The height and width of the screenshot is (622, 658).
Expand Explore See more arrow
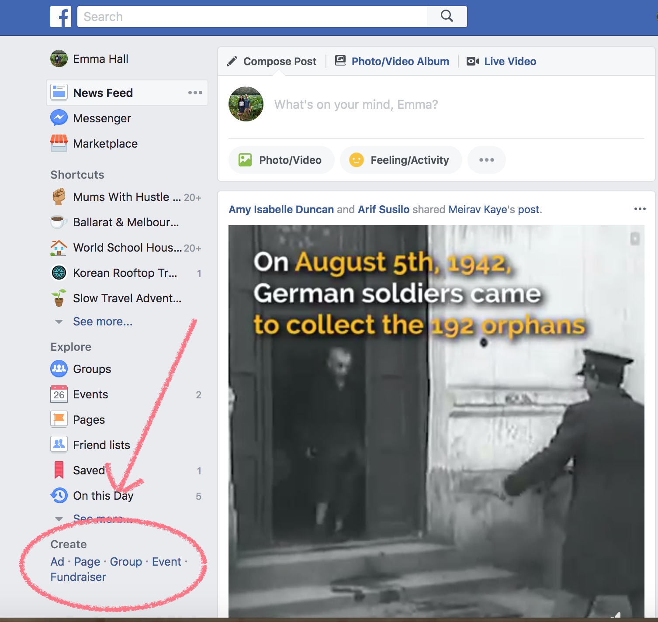(x=59, y=519)
